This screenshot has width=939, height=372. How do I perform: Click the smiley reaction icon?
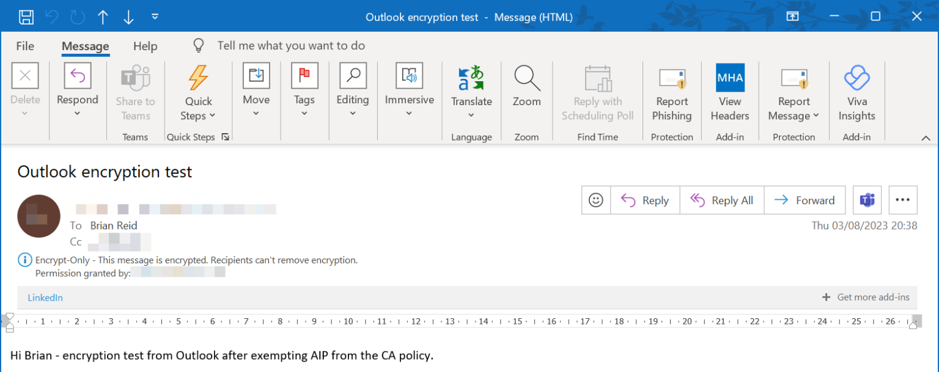click(x=595, y=200)
